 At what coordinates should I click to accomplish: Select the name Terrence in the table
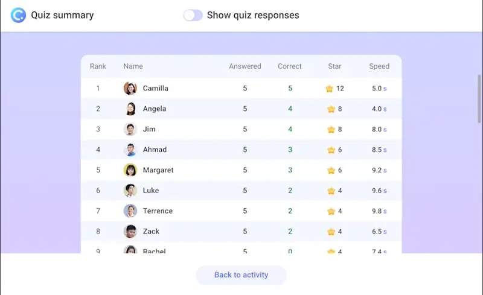pyautogui.click(x=158, y=211)
